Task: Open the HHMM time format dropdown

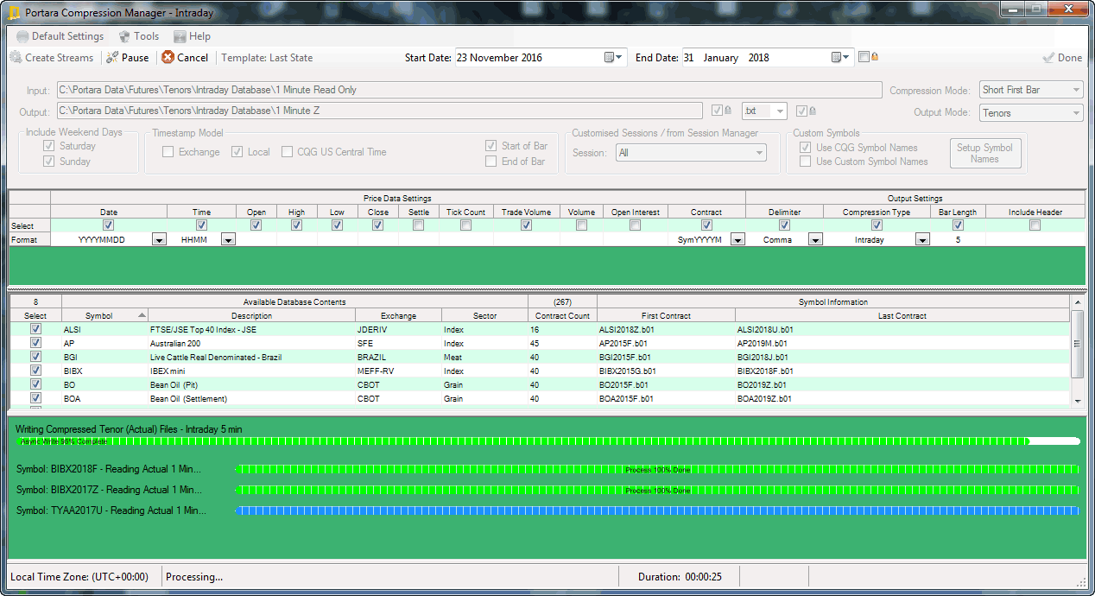Action: coord(228,240)
